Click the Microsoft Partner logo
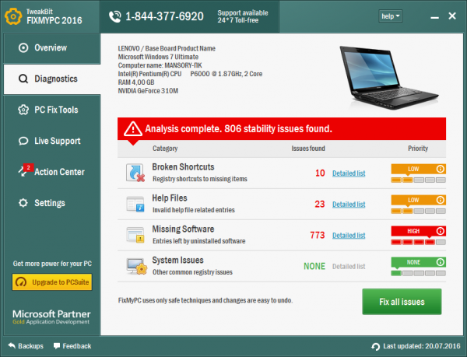This screenshot has width=467, height=357. click(51, 317)
